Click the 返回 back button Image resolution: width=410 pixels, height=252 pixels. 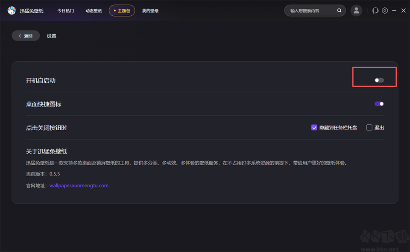[x=26, y=36]
